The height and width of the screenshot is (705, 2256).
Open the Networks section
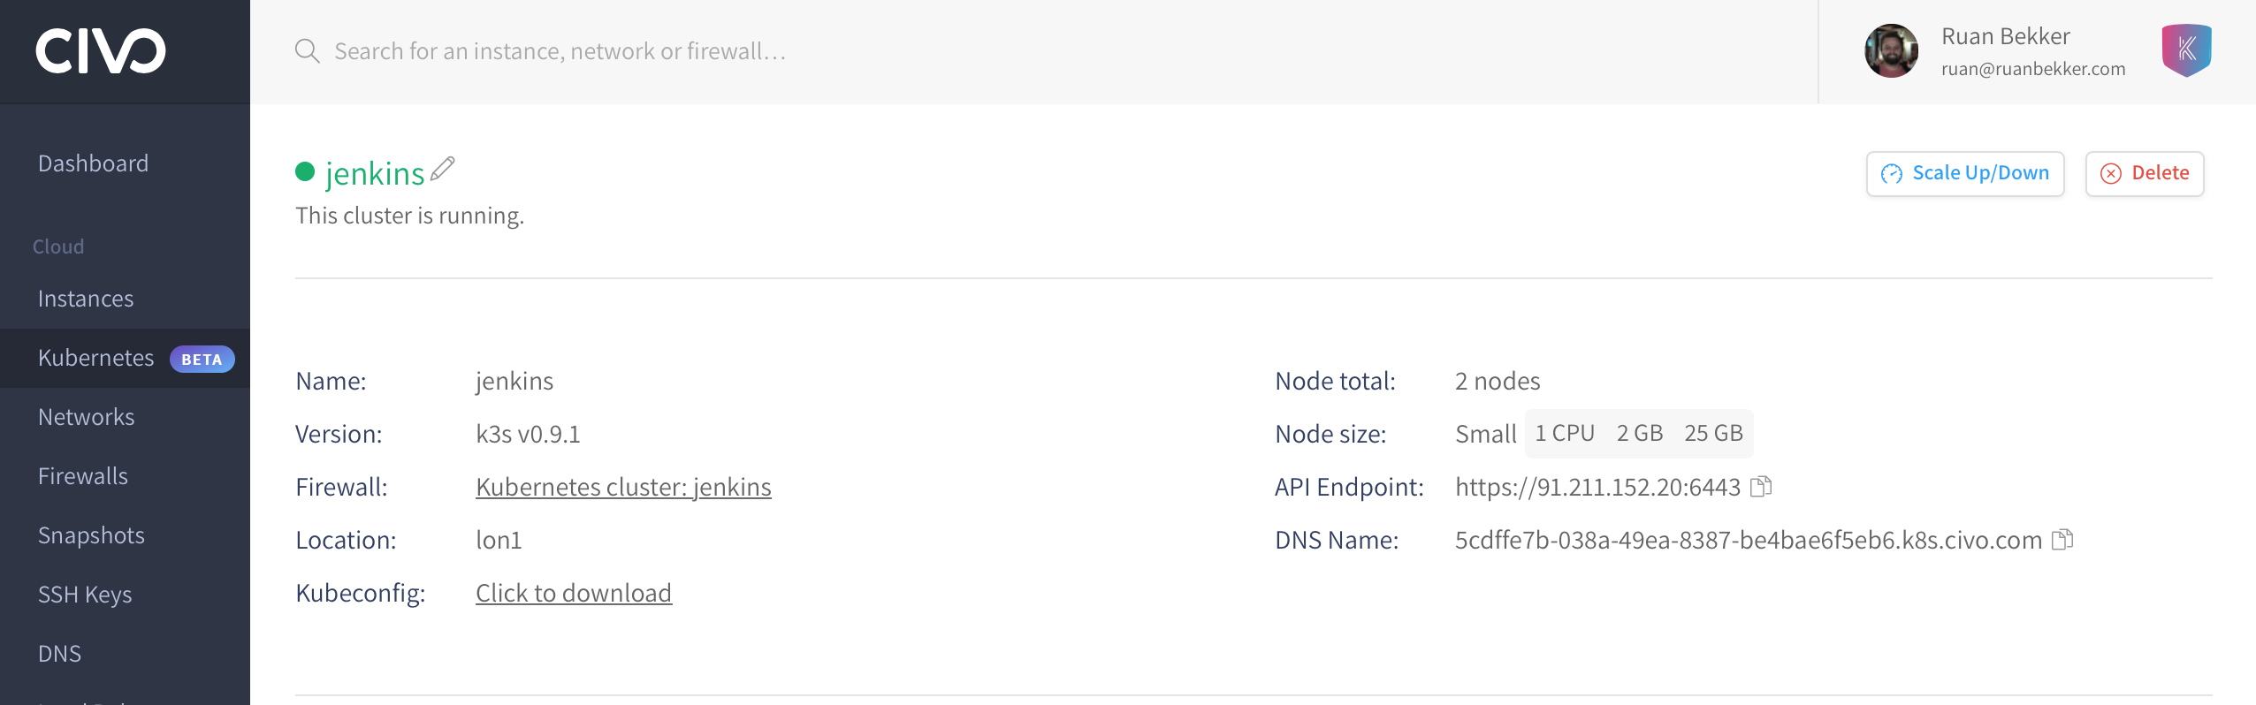tap(87, 417)
